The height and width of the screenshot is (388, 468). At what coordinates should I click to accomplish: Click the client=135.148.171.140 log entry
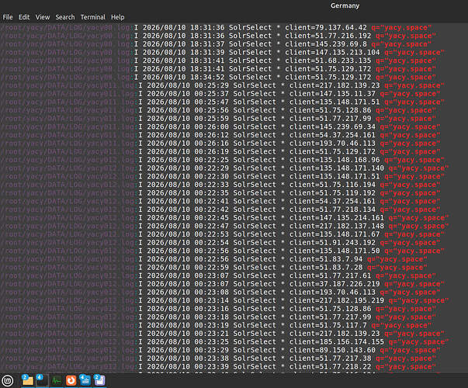click(x=337, y=168)
